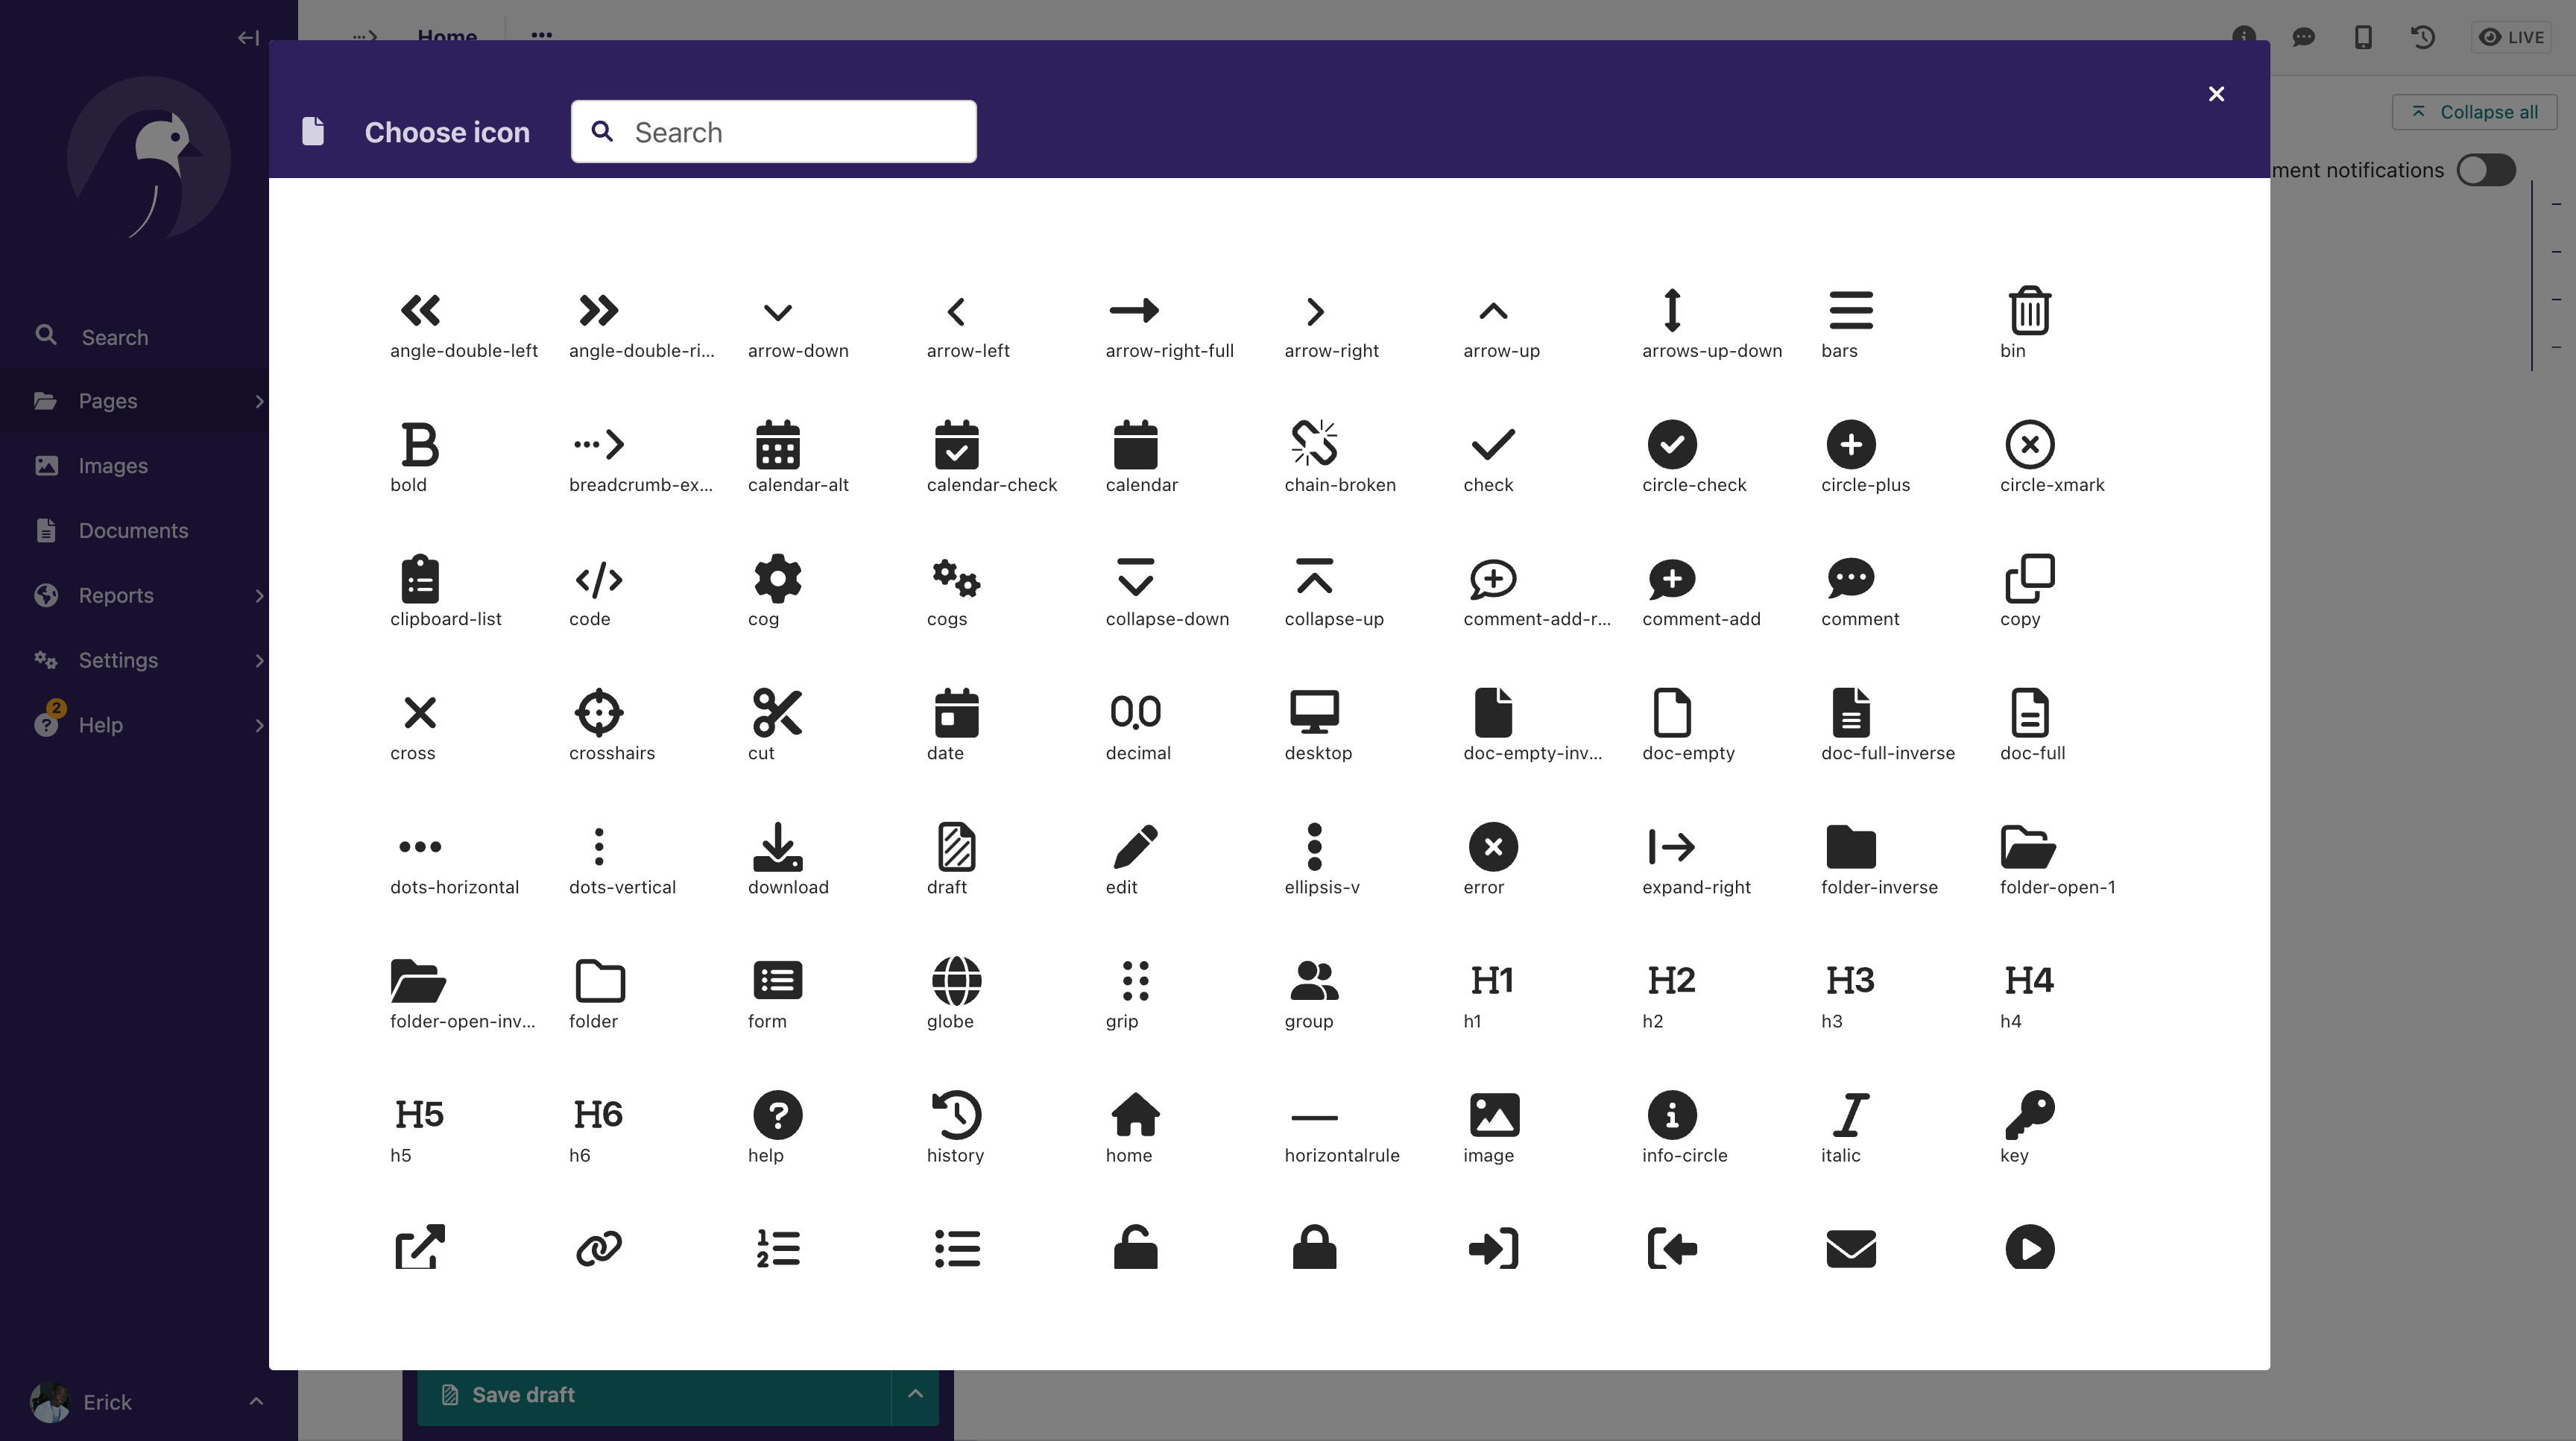Select the cogs icon
The height and width of the screenshot is (1441, 2576).
(956, 579)
